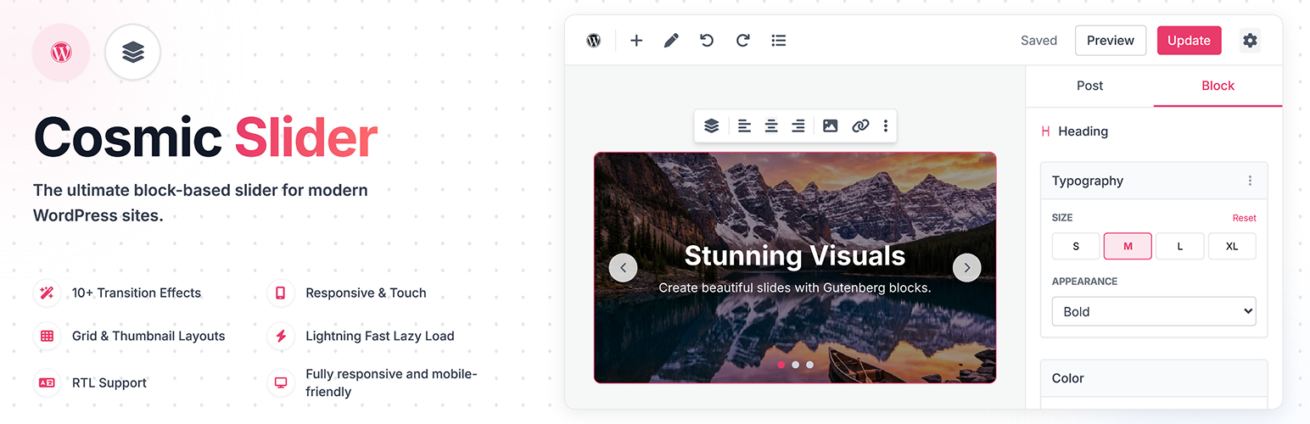1310x424 pixels.
Task: Insert a link with the chain icon
Action: [860, 126]
